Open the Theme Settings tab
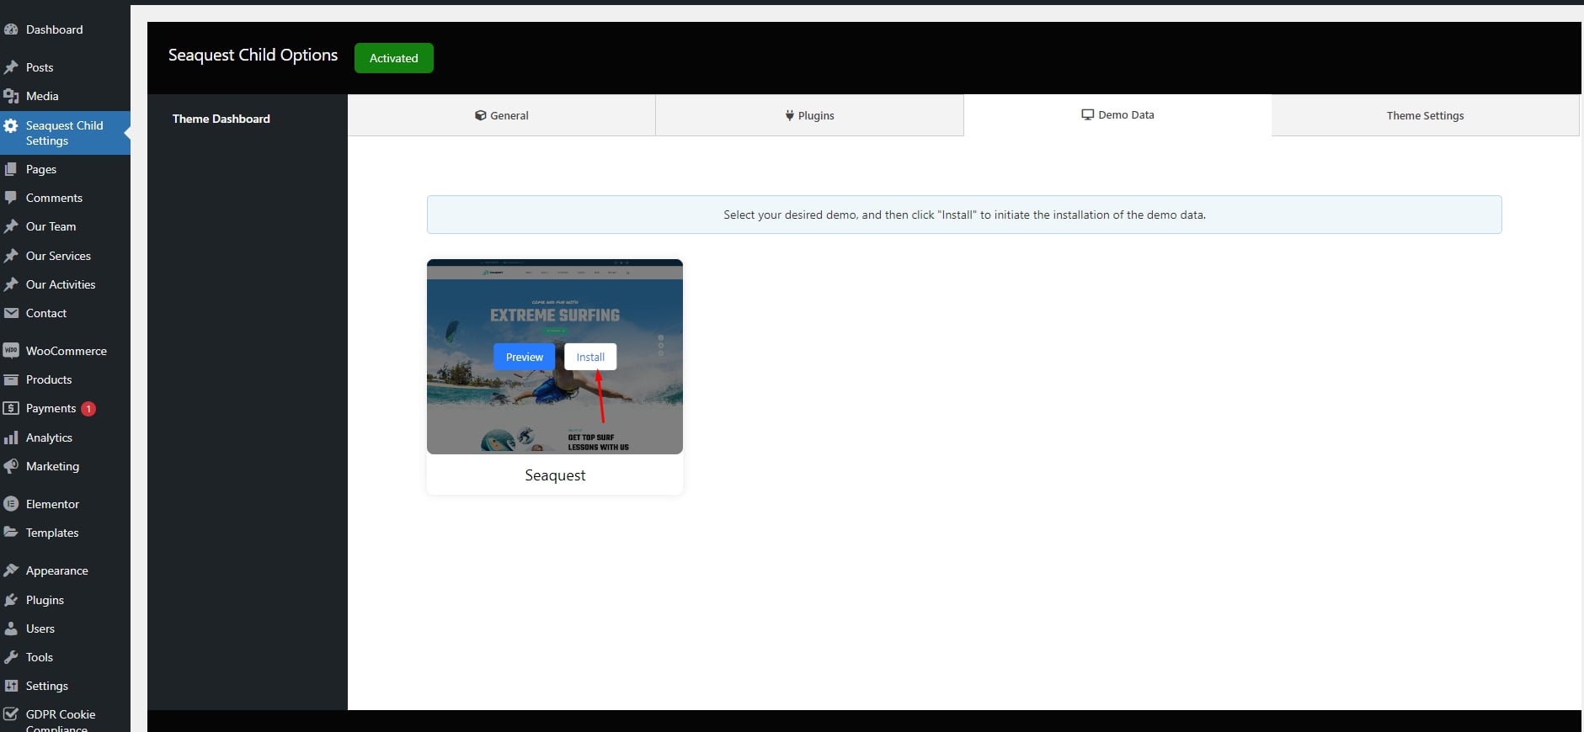The image size is (1584, 732). [x=1425, y=115]
